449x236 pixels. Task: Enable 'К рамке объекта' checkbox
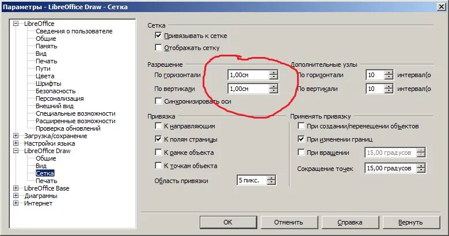click(158, 153)
